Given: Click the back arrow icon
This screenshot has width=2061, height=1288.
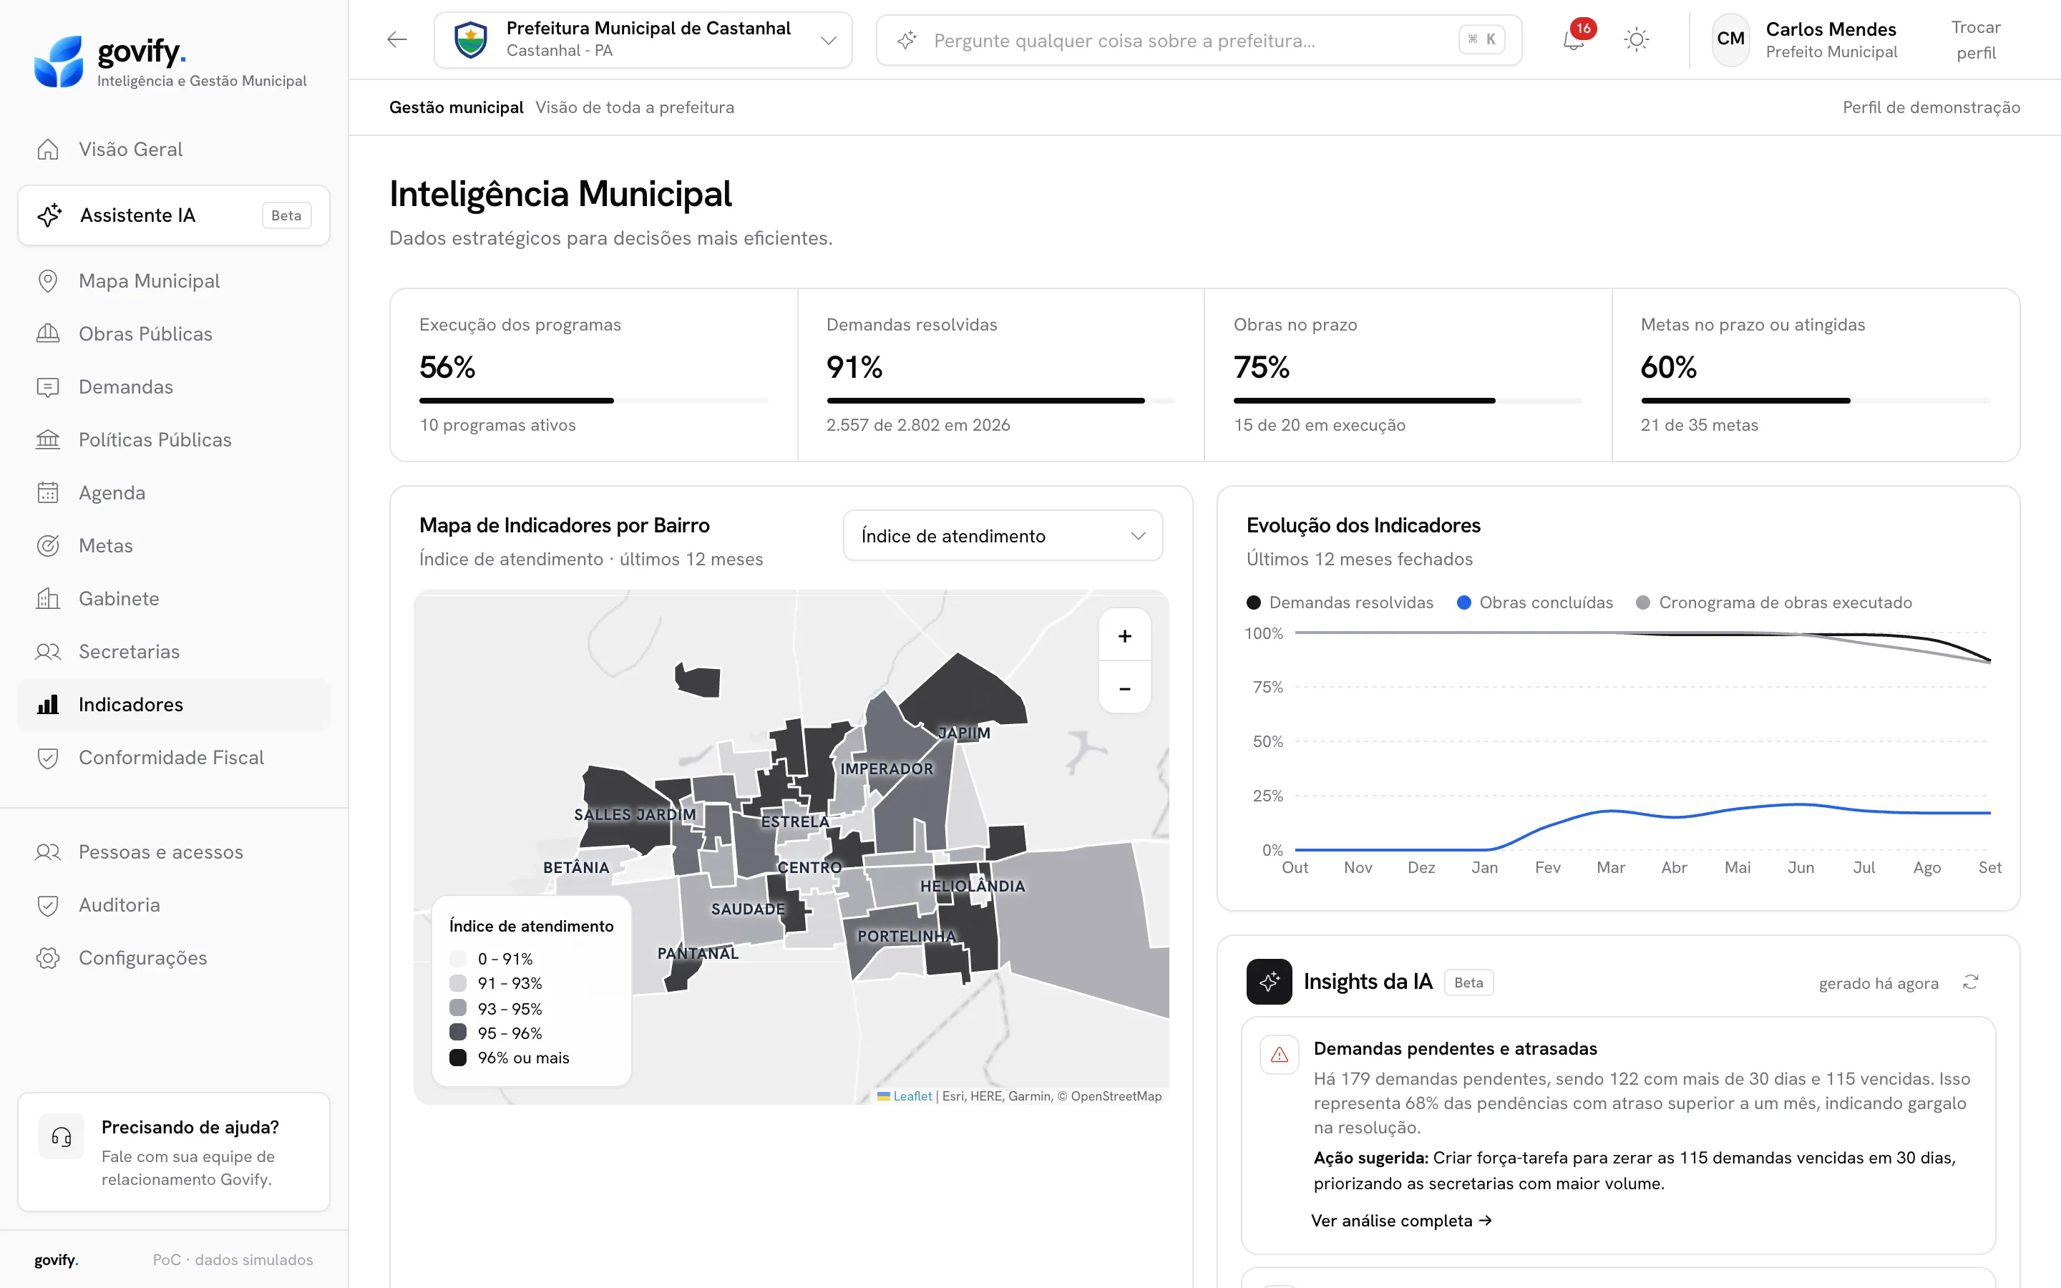Looking at the screenshot, I should [397, 39].
